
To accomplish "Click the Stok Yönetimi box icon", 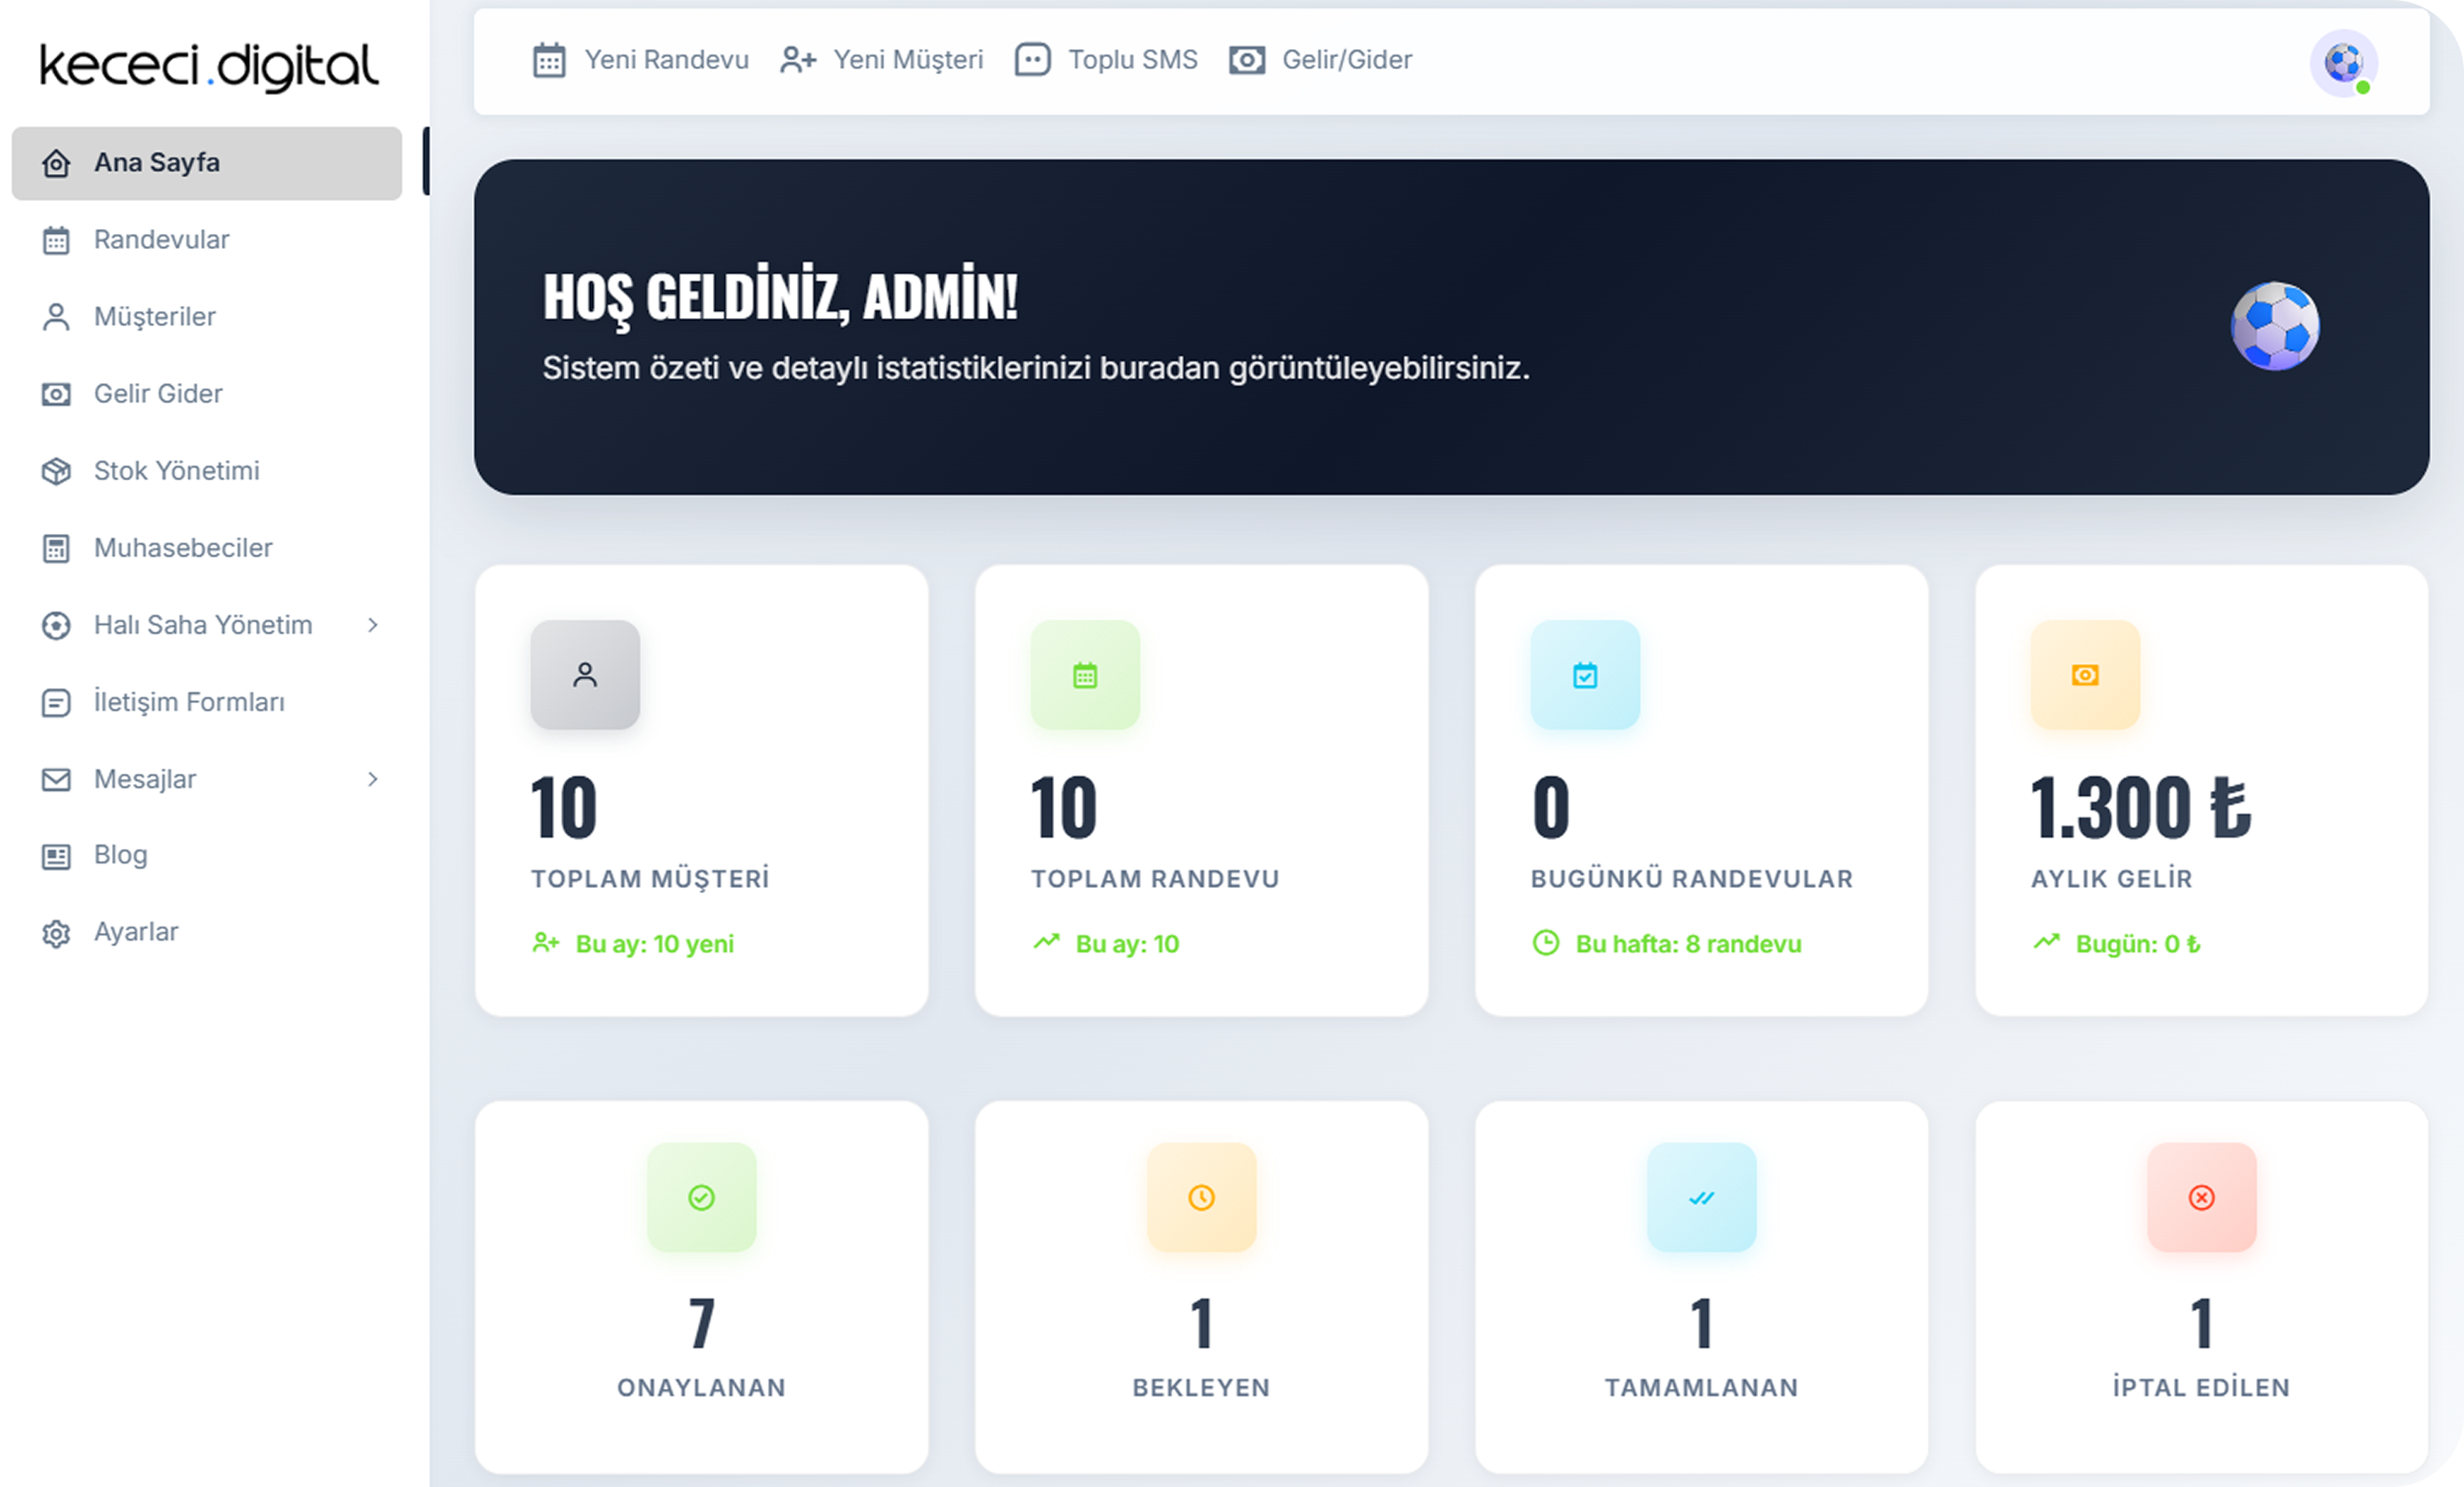I will (56, 471).
